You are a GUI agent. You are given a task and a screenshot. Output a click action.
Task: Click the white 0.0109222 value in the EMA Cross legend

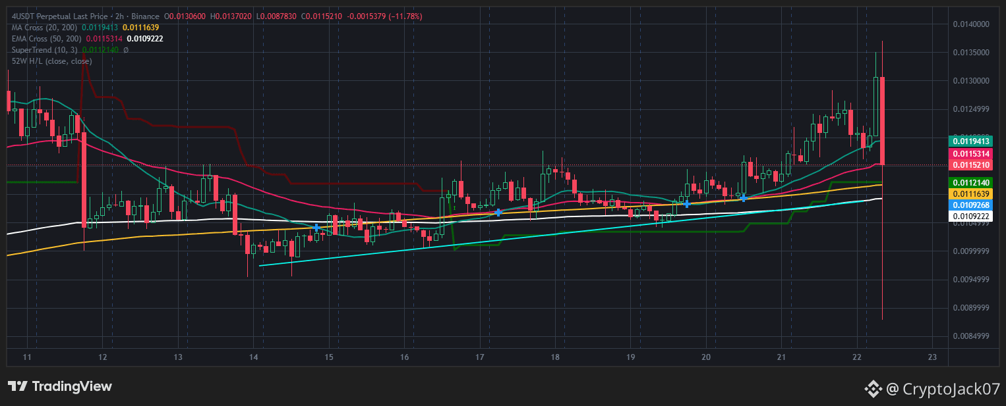pos(145,38)
